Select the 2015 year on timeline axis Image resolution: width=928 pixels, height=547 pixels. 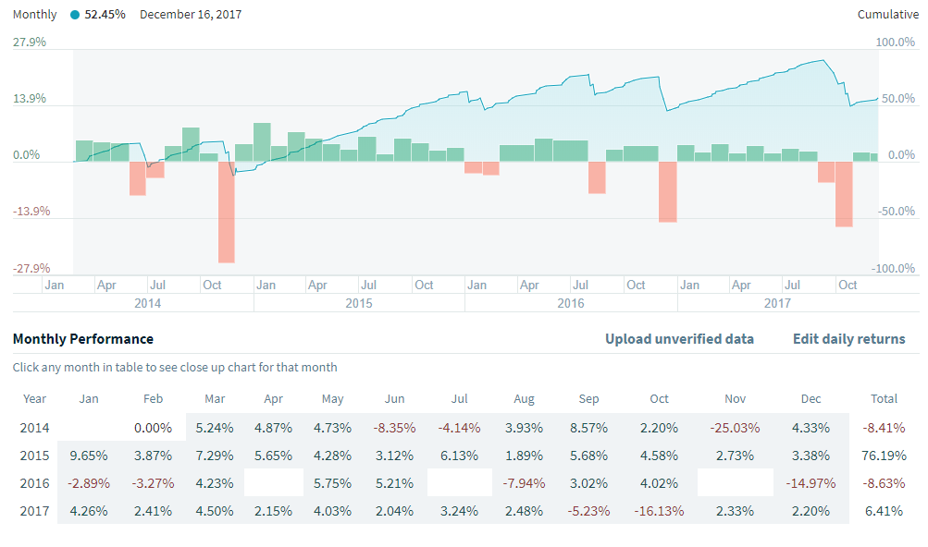tap(359, 303)
